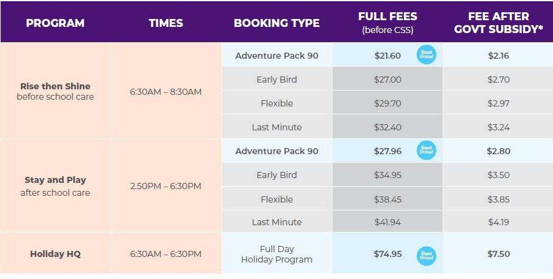
Task: Click the 2.50PM – 6:30PM time cell
Action: [166, 186]
